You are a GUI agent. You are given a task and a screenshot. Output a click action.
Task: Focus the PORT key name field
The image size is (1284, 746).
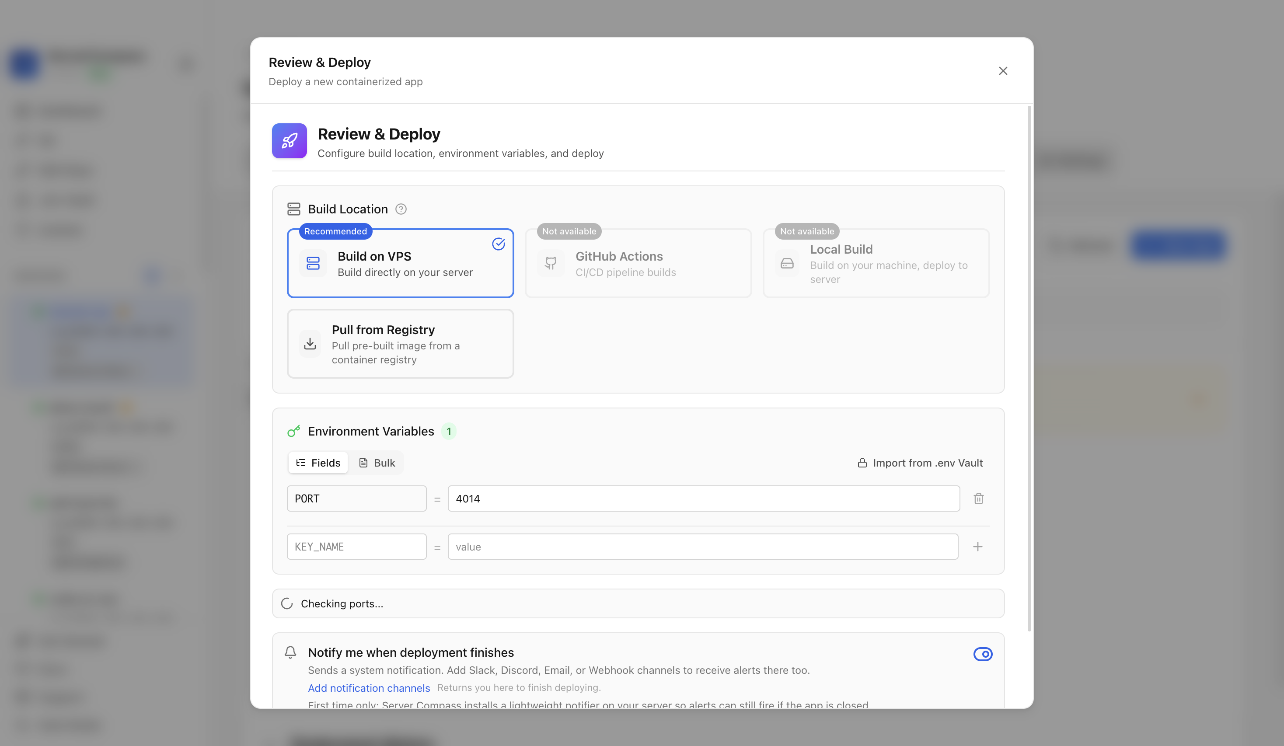(357, 498)
